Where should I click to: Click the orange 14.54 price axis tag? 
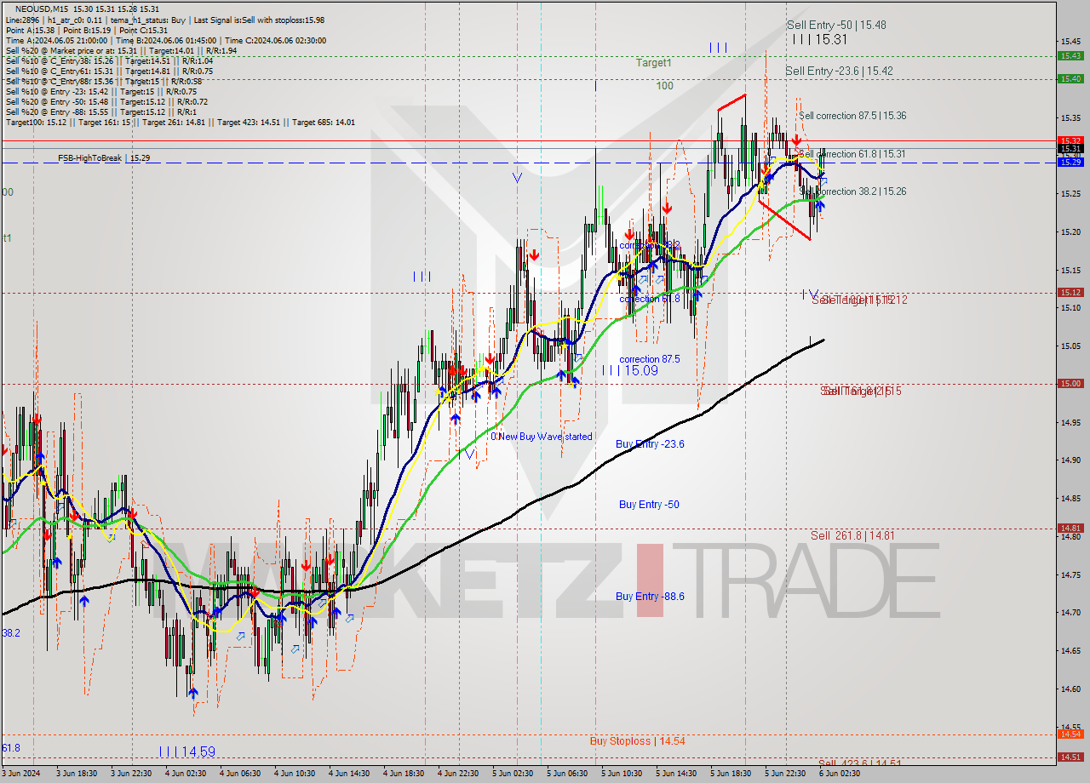pos(1070,734)
